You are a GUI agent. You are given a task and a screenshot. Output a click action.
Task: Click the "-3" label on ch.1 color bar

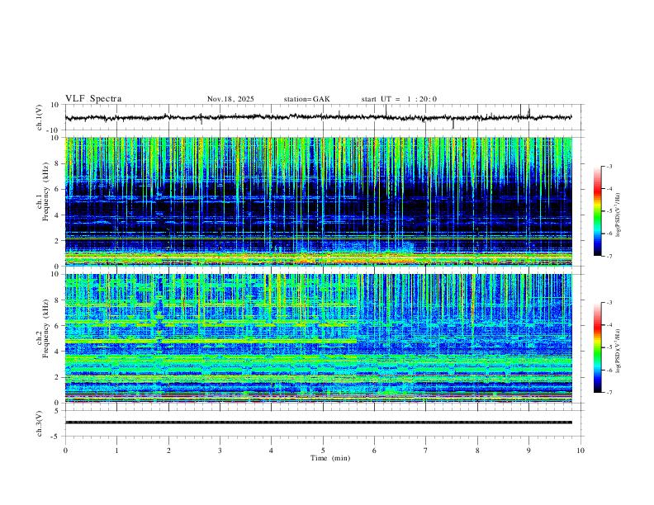point(609,166)
